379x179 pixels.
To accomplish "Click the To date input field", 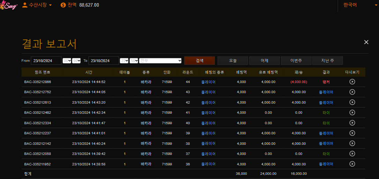I will pyautogui.click(x=103, y=61).
